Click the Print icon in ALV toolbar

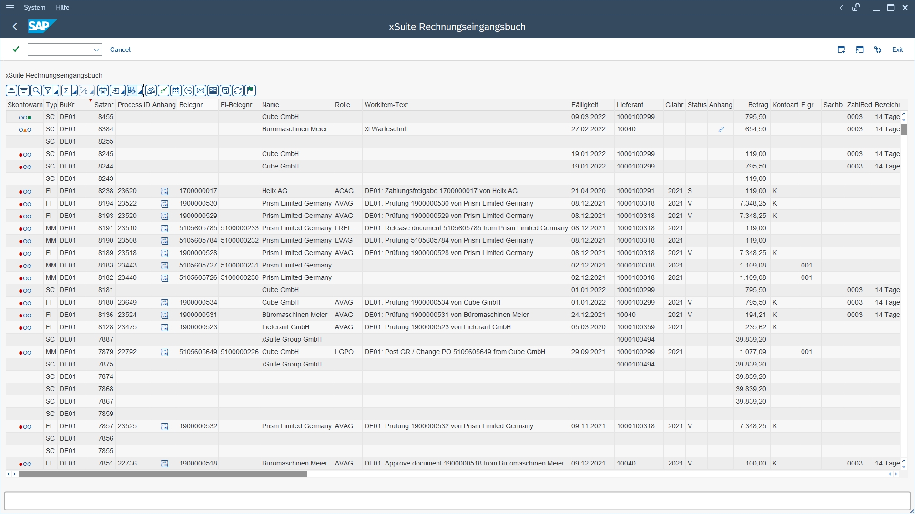tap(102, 90)
